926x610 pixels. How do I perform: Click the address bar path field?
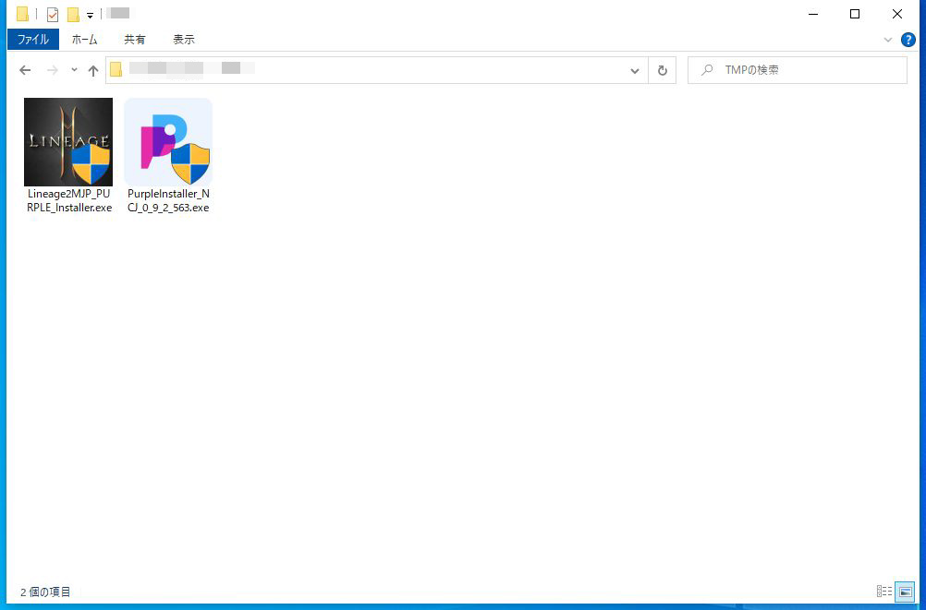pos(377,70)
